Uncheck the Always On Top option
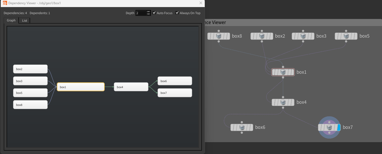This screenshot has width=382, height=154. (x=177, y=13)
